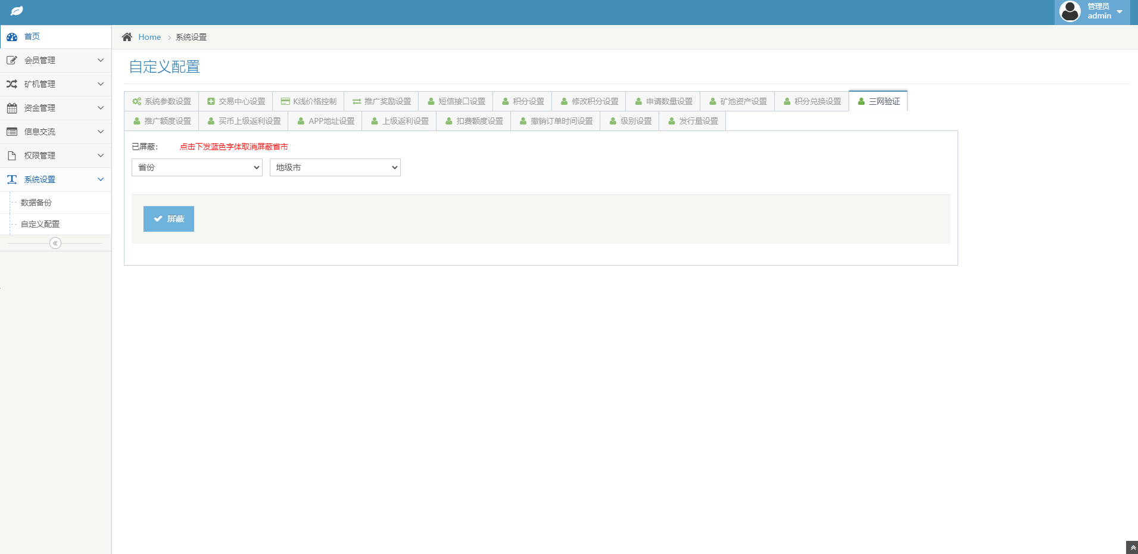Expand the 权限管理 sidebar menu
Screen dimensions: 1138x554
[x=55, y=155]
